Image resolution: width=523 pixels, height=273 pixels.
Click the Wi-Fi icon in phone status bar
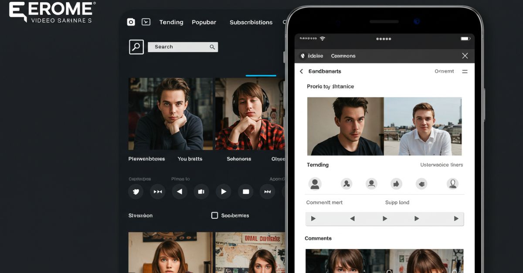322,38
